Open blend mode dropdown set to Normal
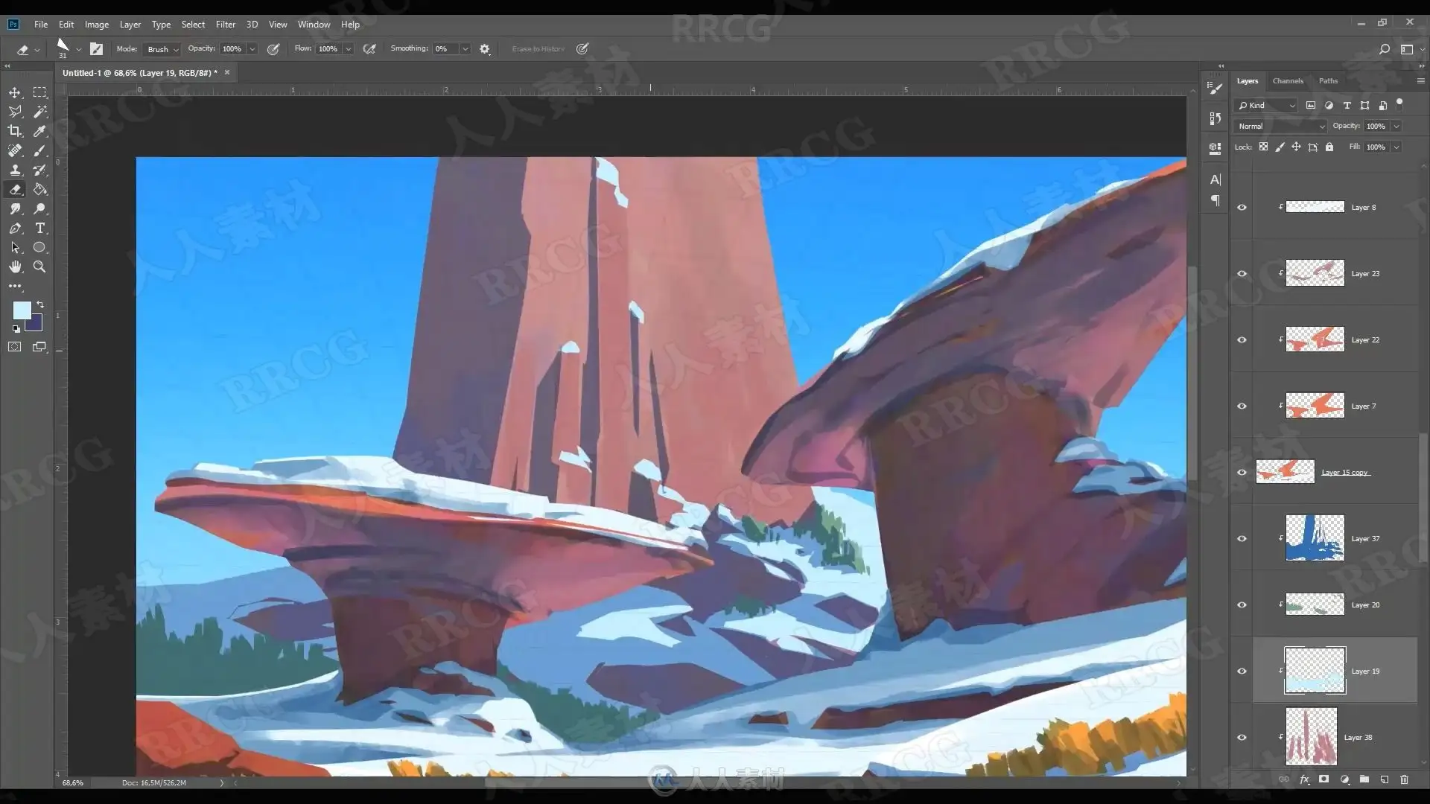Image resolution: width=1430 pixels, height=804 pixels. tap(1280, 126)
